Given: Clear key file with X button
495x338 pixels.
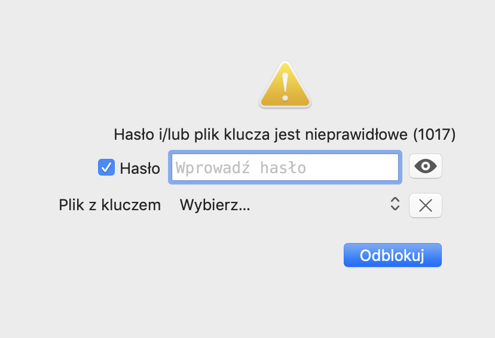Looking at the screenshot, I should tap(426, 205).
